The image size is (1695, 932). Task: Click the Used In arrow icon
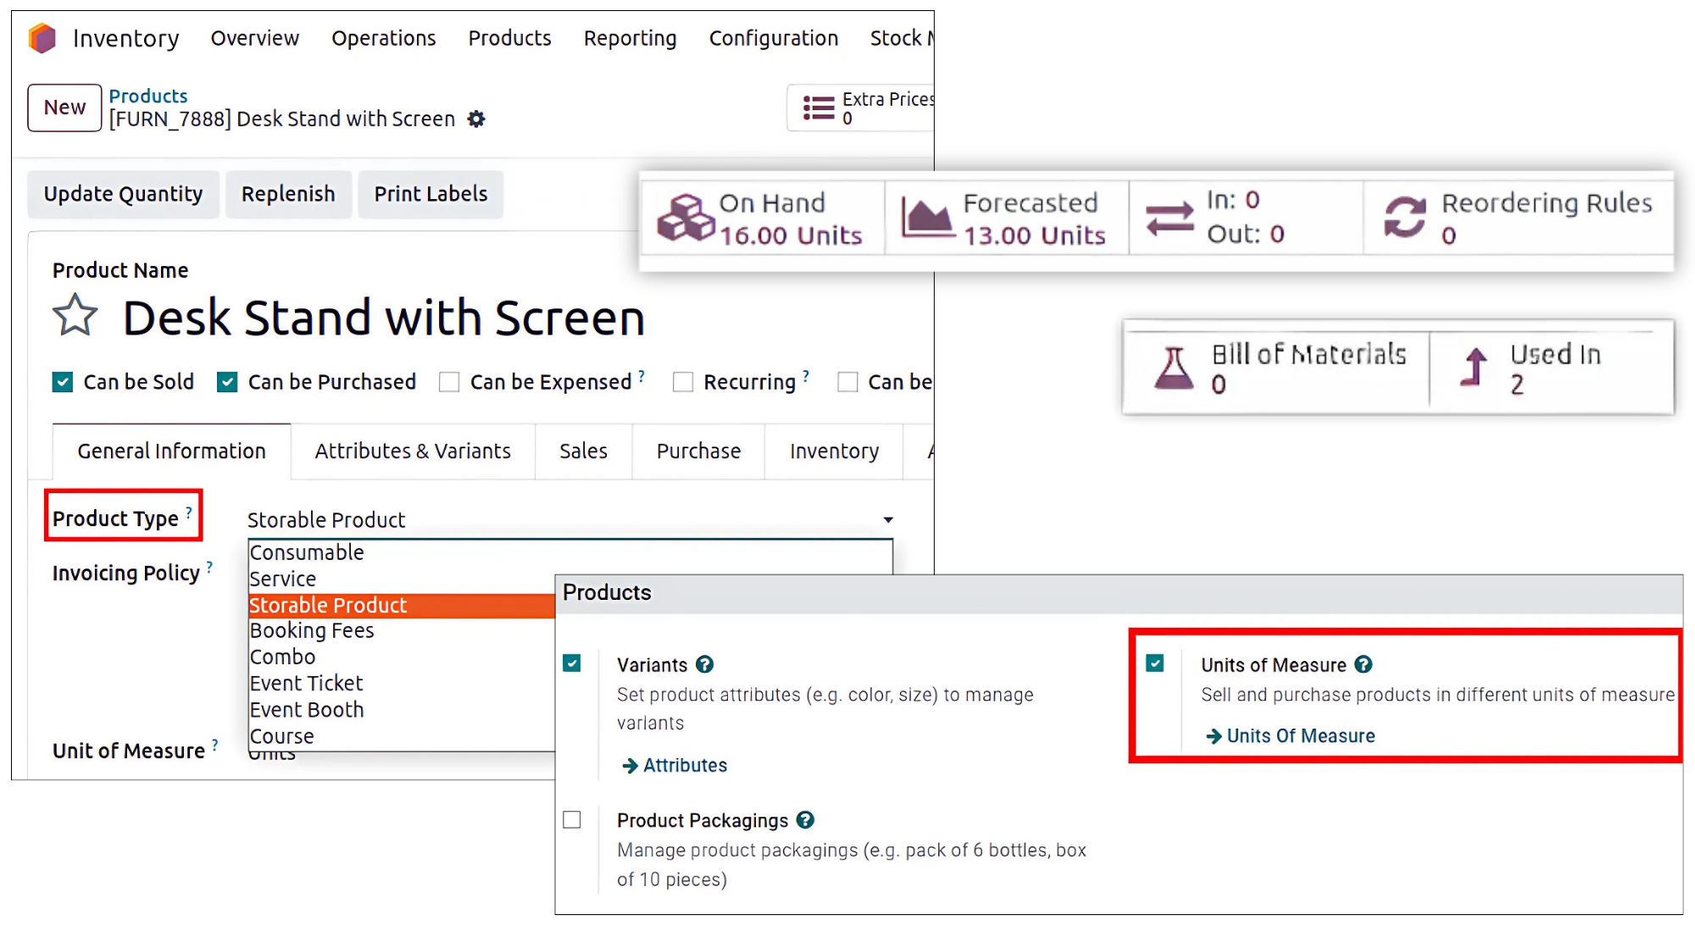point(1475,368)
